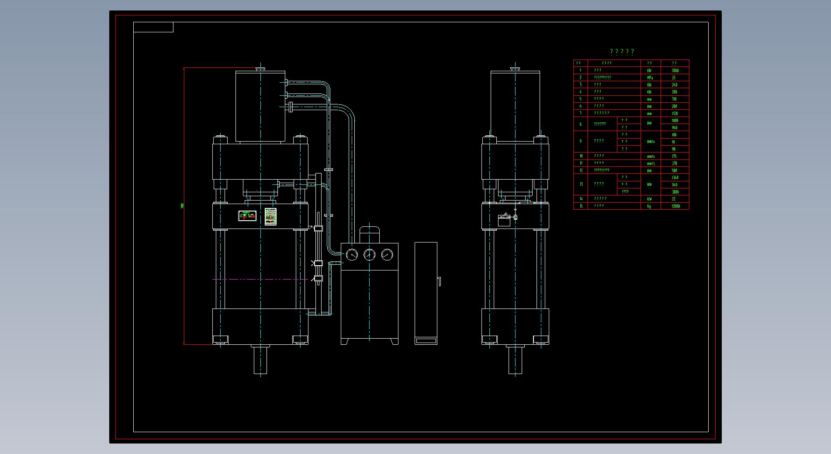Select the middle pressure gauge on the hydraulic station
This screenshot has width=831, height=454.
coord(369,254)
